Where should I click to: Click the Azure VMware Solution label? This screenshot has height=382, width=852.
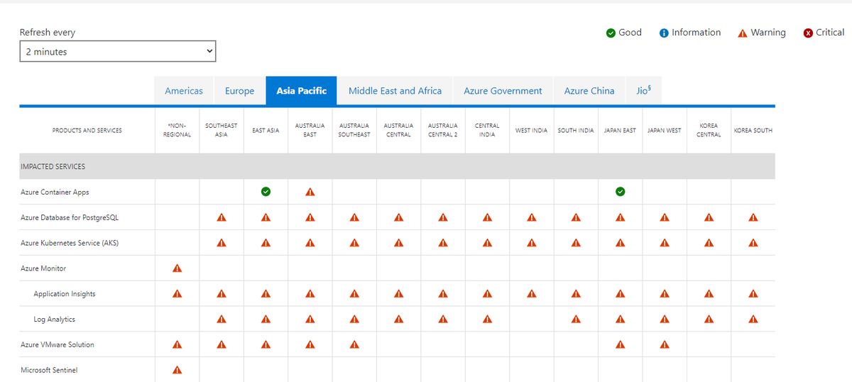(58, 345)
